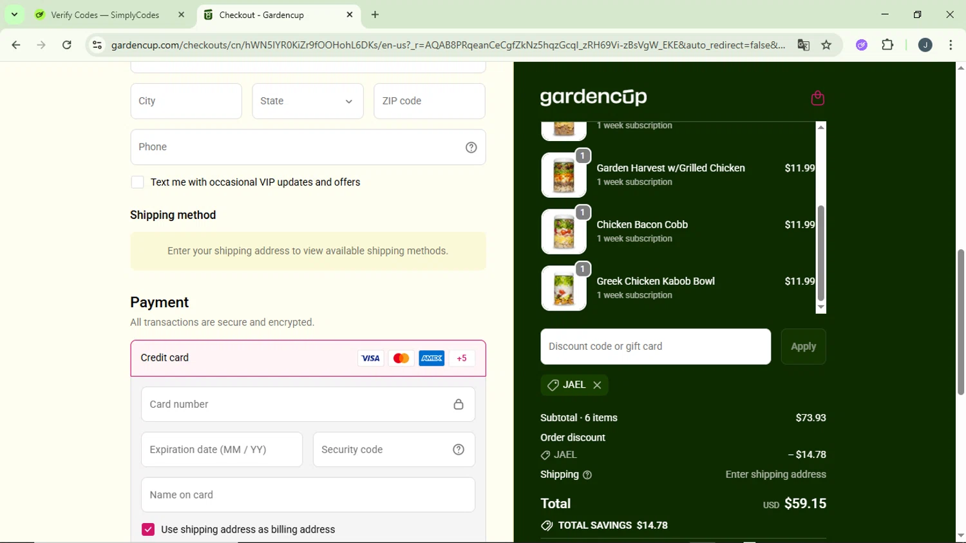The image size is (966, 543).
Task: Open the browser extensions puzzle icon
Action: click(887, 45)
